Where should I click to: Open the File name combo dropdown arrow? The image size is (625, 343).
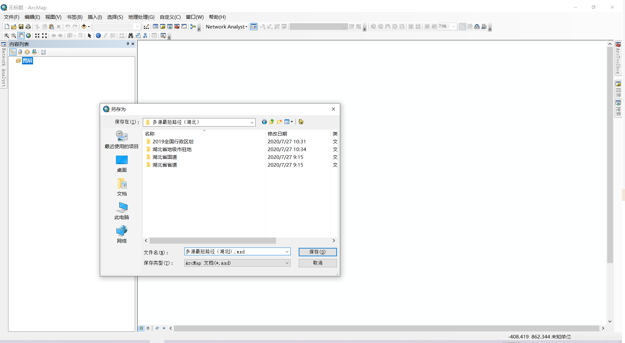click(x=287, y=252)
